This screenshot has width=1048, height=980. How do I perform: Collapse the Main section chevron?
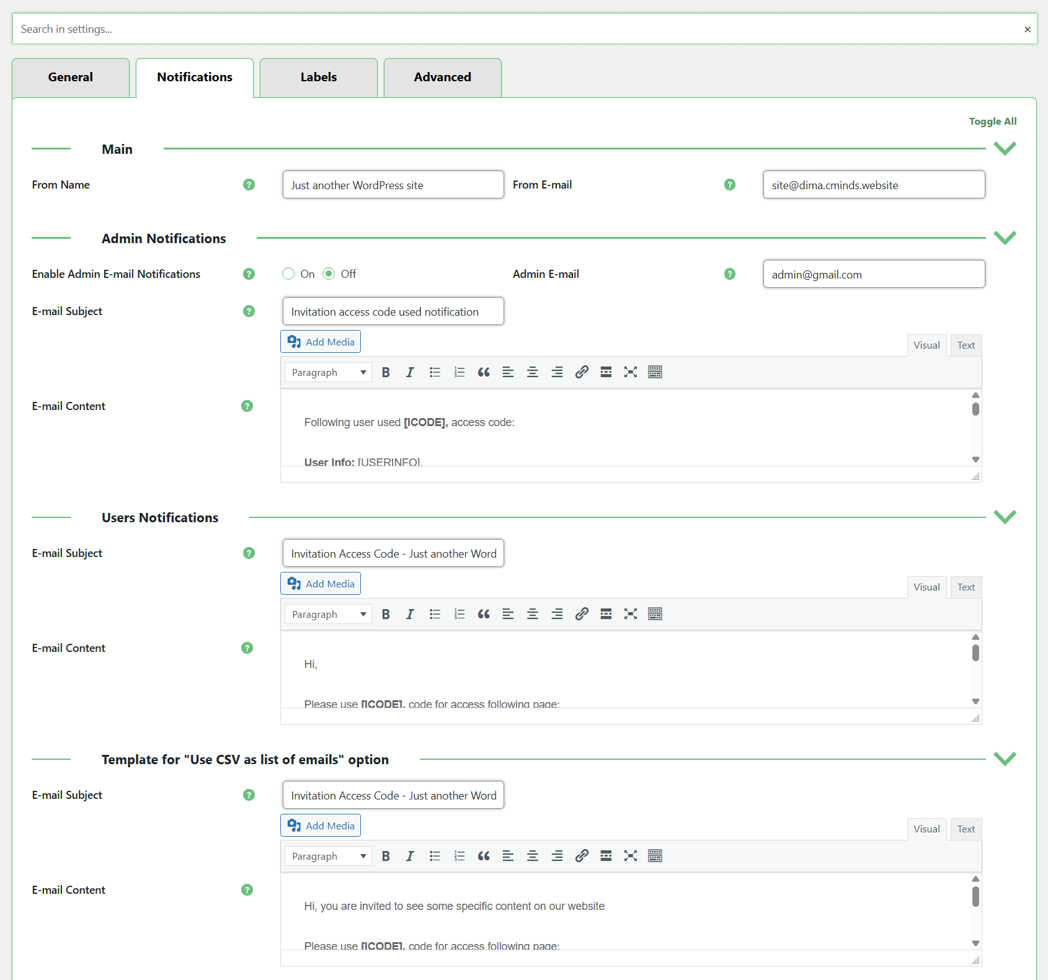coord(1005,149)
